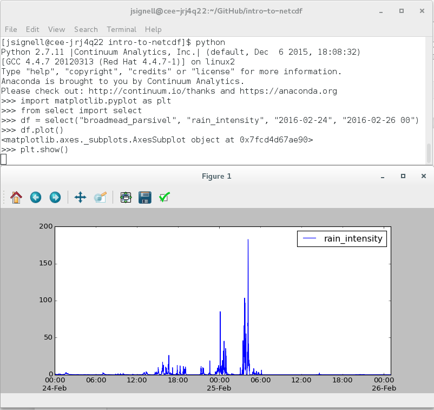Click the 'import matplotlib.pyplot as plt' line

(x=86, y=101)
